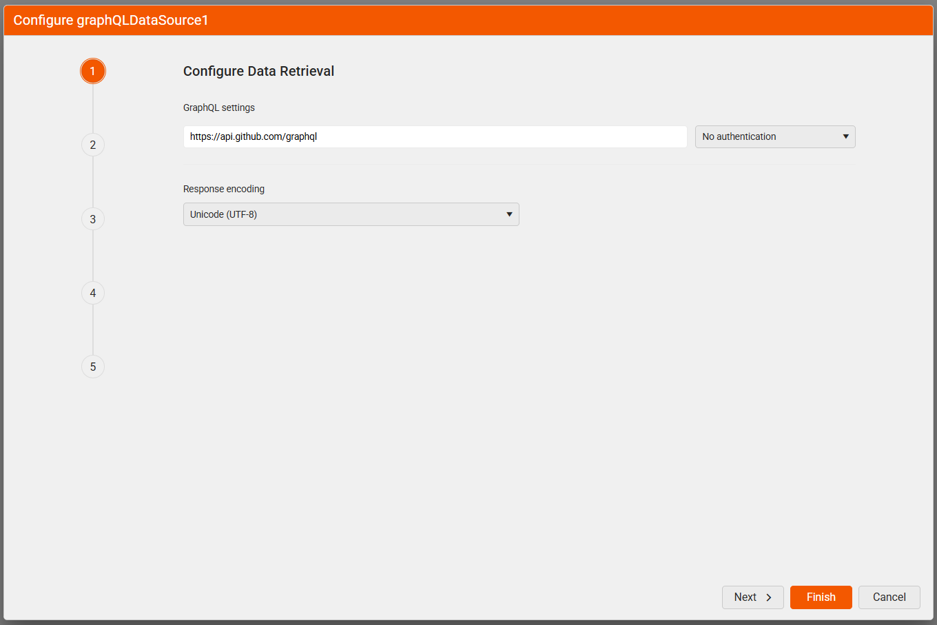This screenshot has width=937, height=625.
Task: Jump to wizard step 2
Action: [92, 145]
